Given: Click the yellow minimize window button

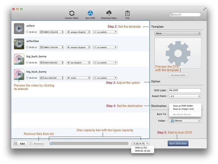Looking at the screenshot, I should click(x=17, y=9).
